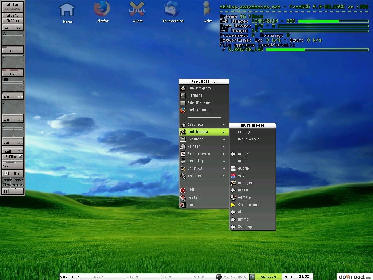Screen dimensions: 373x280
Task: Select mp3blaster from the Multimedia menu
Action: [253, 139]
